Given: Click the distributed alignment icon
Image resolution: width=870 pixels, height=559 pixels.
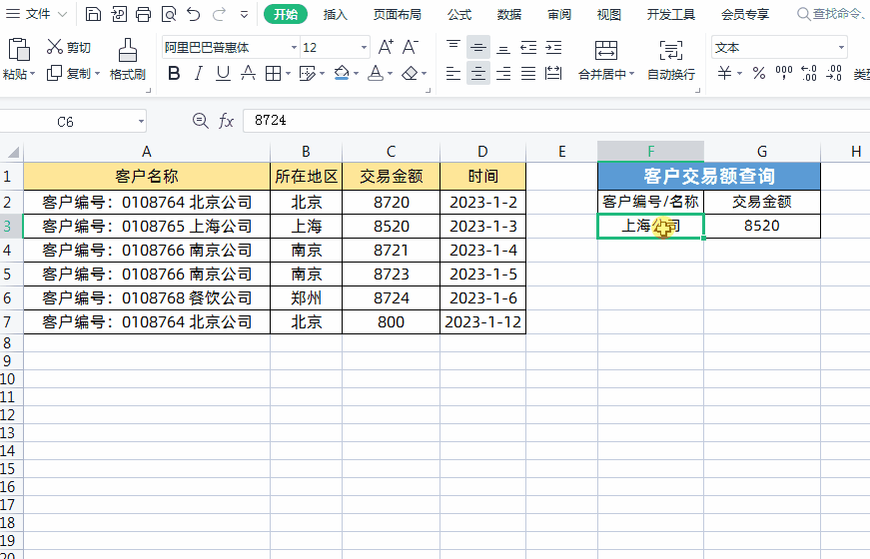Looking at the screenshot, I should pyautogui.click(x=553, y=73).
